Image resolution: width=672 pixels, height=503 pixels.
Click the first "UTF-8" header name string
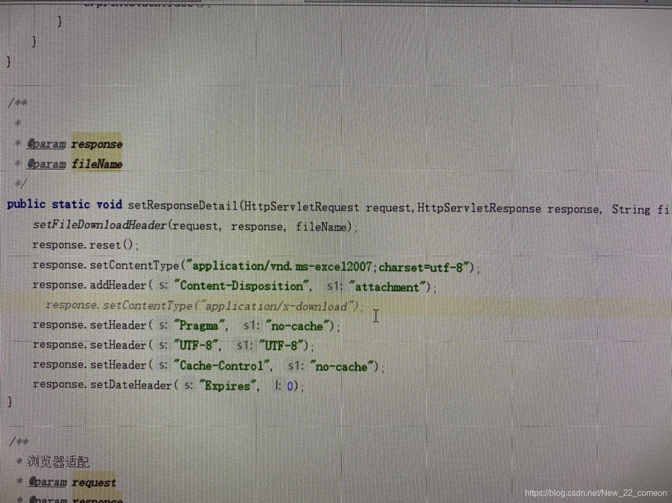(x=196, y=345)
